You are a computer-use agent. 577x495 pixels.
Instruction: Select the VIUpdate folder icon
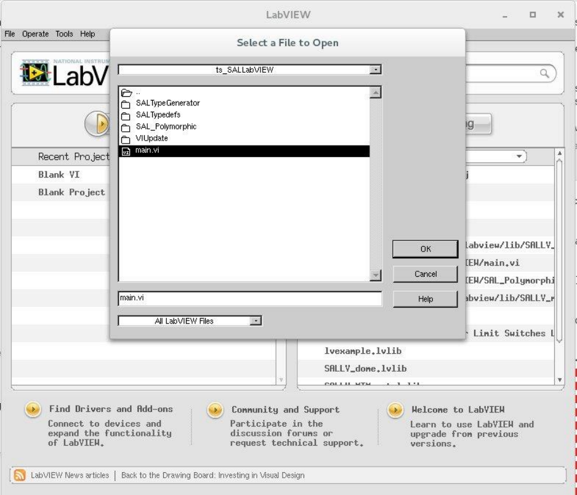pos(126,140)
